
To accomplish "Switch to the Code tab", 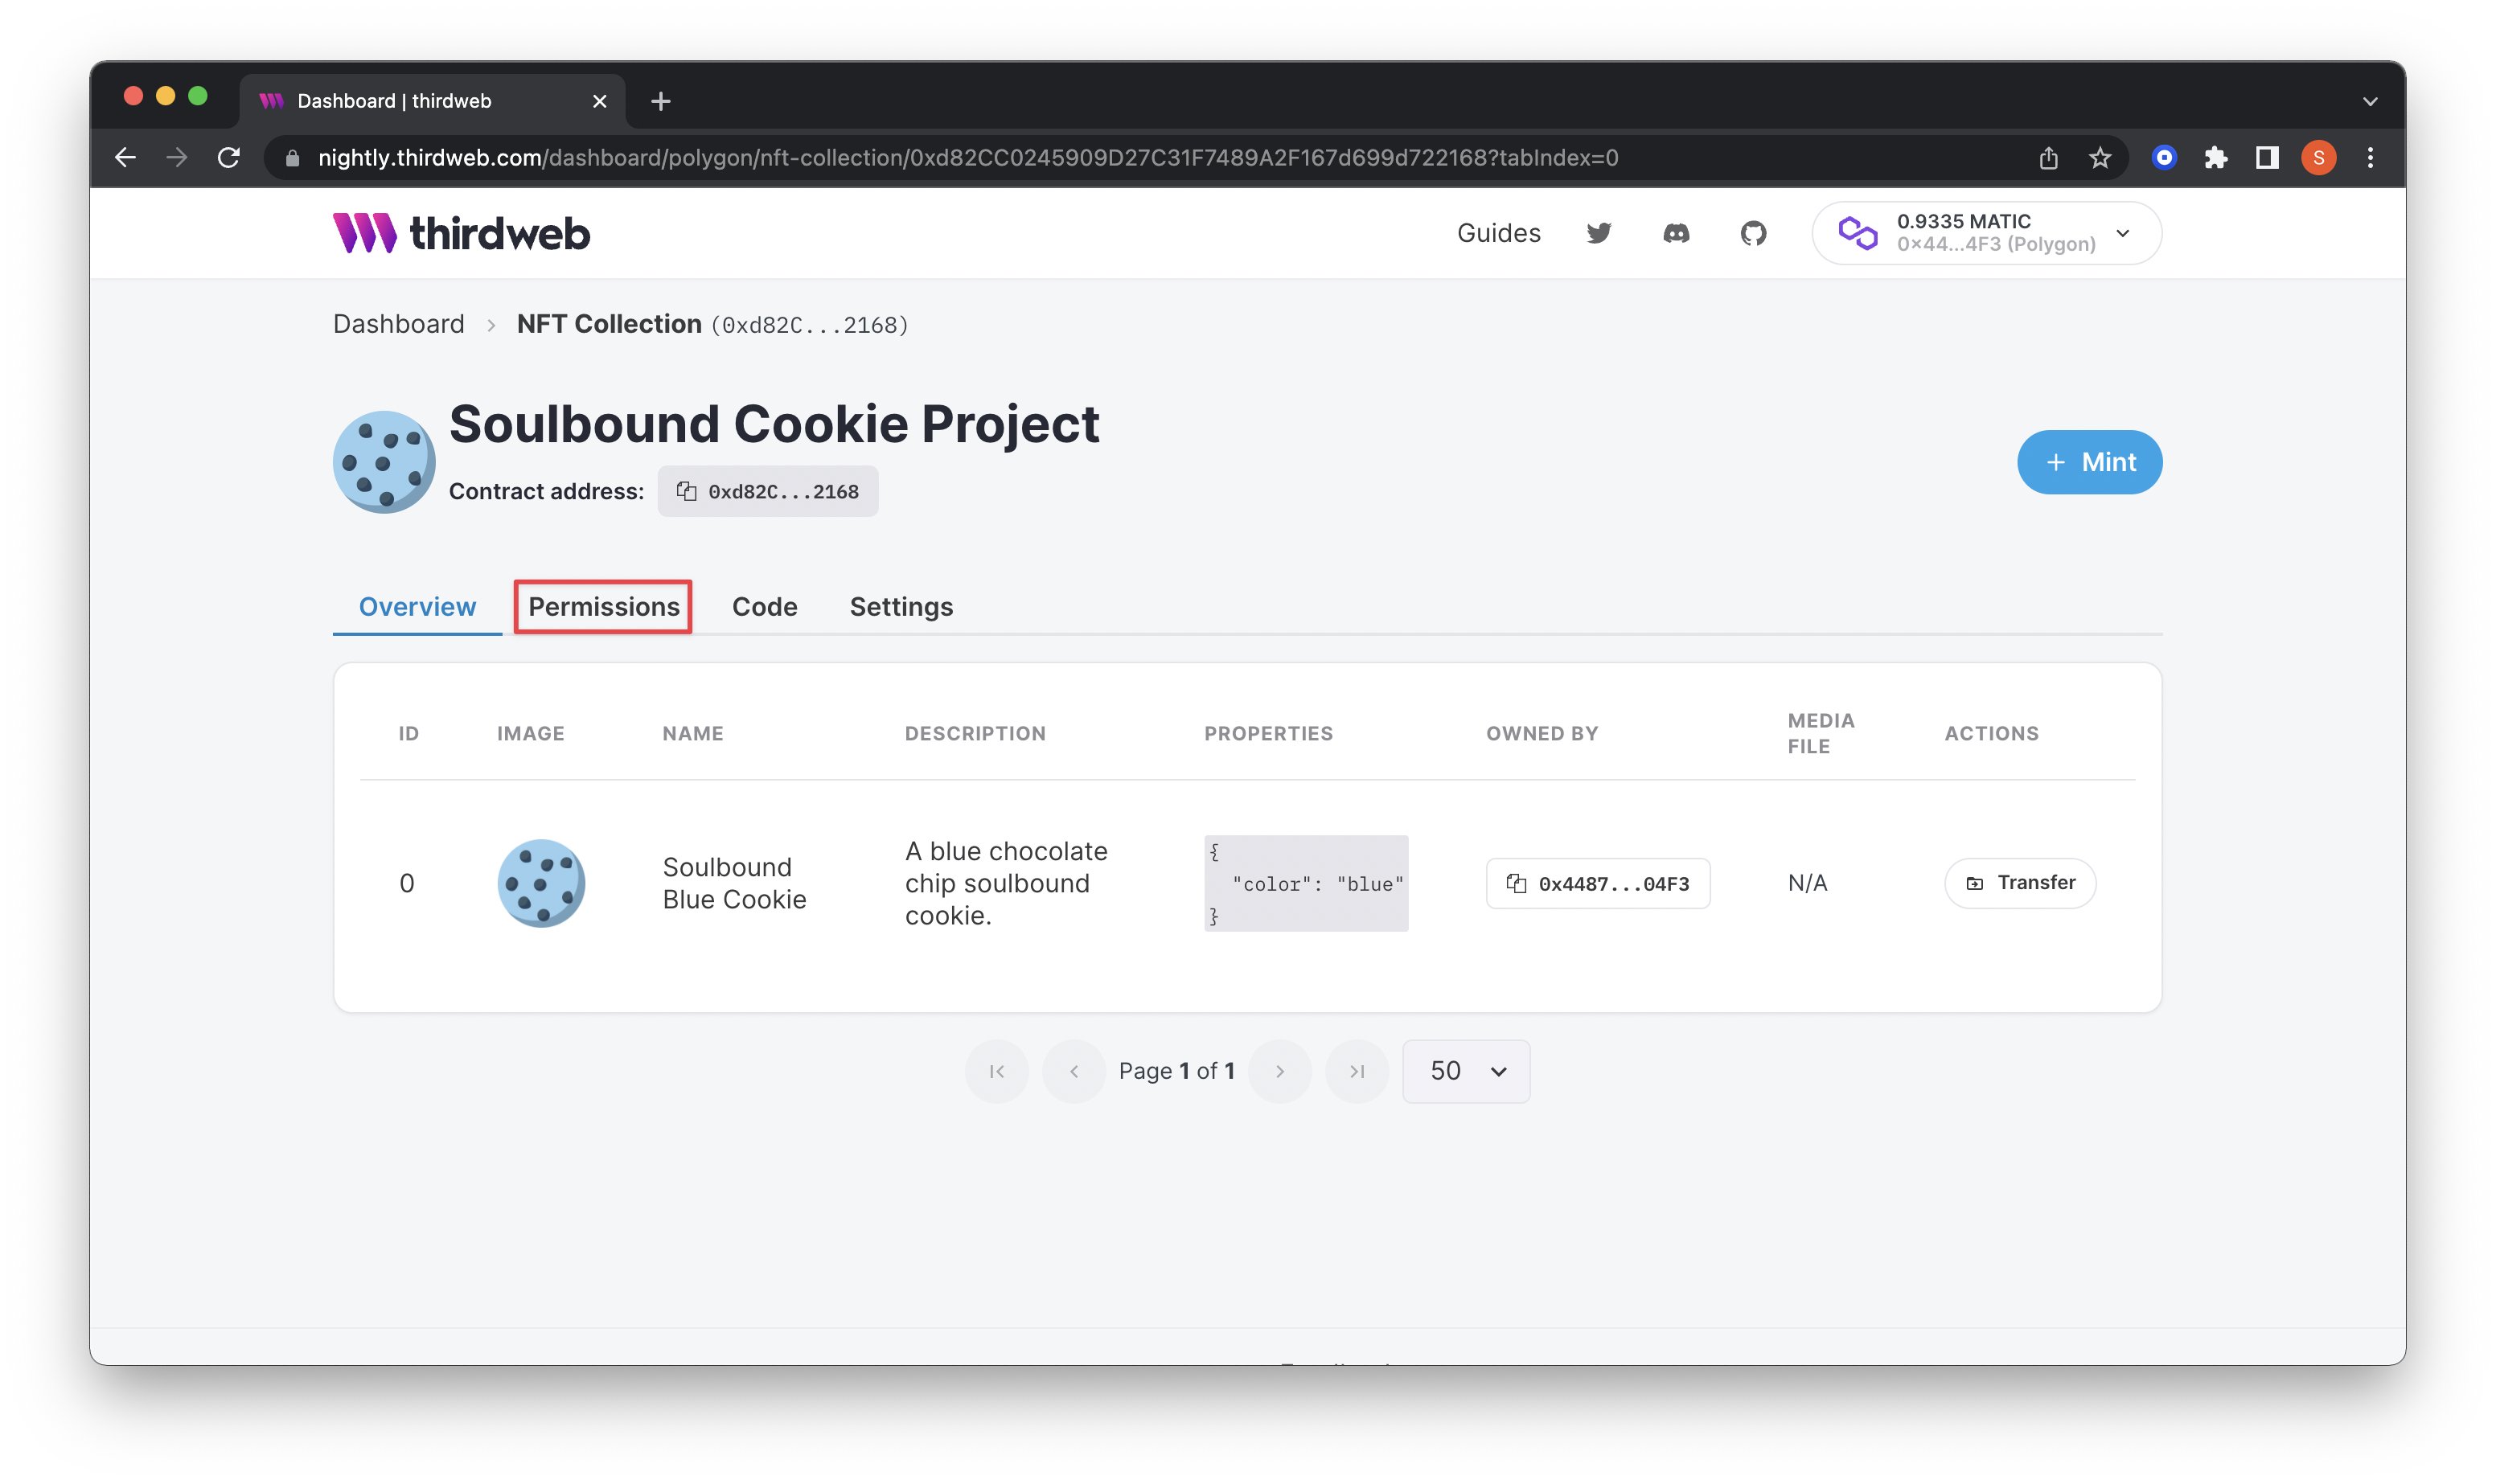I will click(x=764, y=606).
